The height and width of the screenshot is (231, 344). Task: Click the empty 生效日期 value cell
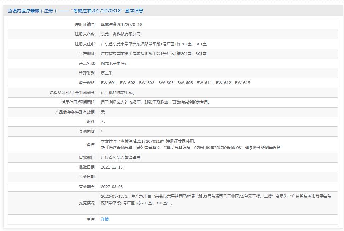pos(217,177)
